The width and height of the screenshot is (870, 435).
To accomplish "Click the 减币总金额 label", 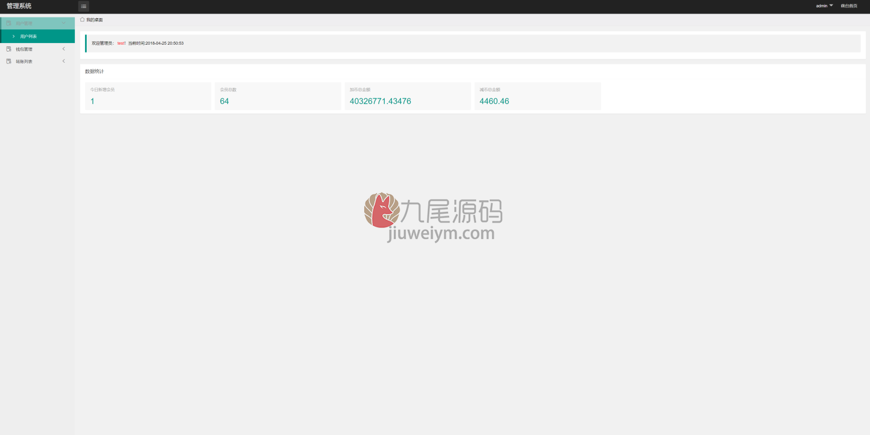I will click(x=490, y=89).
